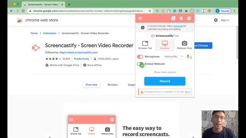Click the clock icon by the time limit notice
The width and height of the screenshot is (246, 138).
point(143,28)
